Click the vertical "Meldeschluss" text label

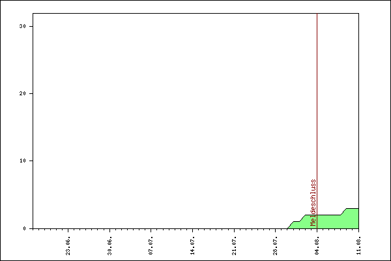tap(313, 202)
